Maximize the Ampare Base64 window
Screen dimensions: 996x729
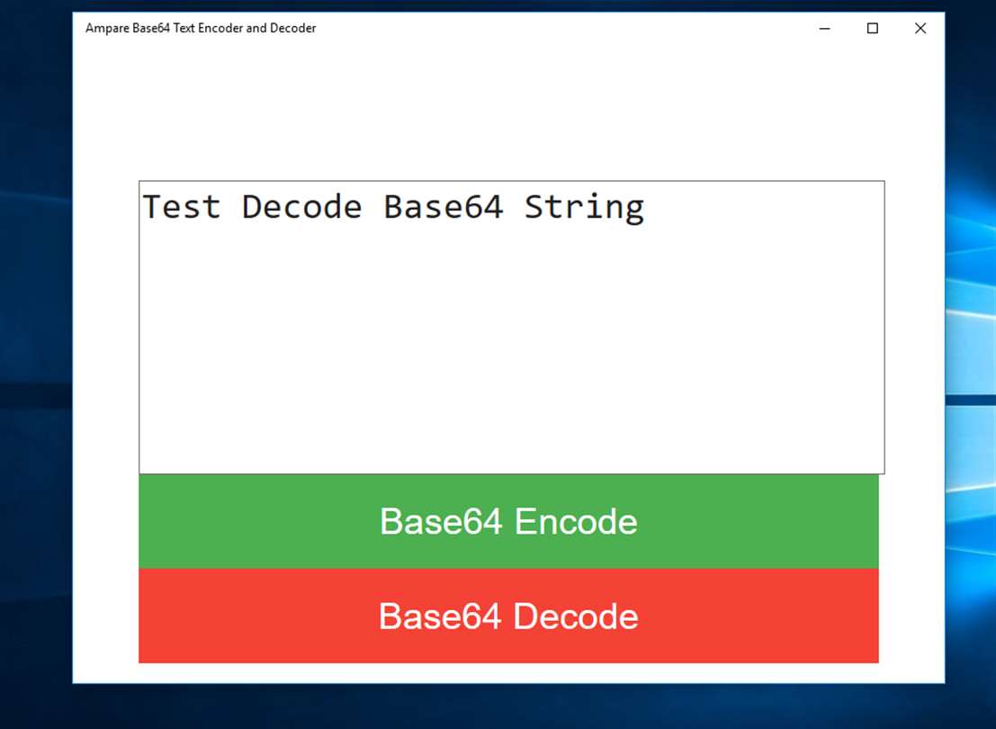coord(872,29)
